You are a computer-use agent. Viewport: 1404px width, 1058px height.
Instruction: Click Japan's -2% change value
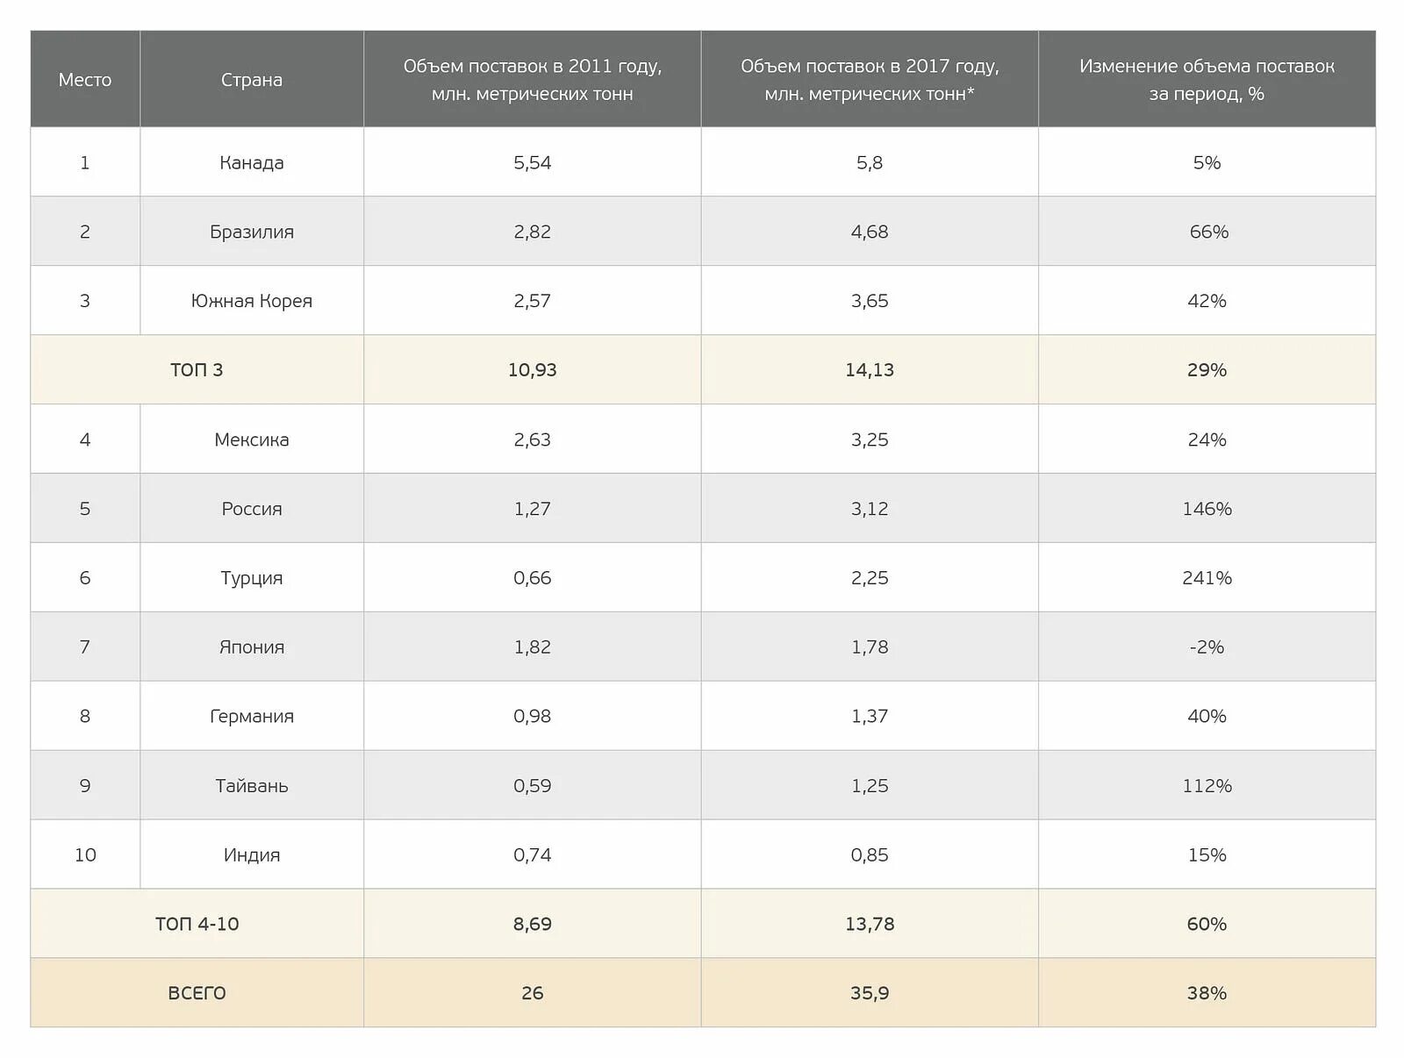1207,647
